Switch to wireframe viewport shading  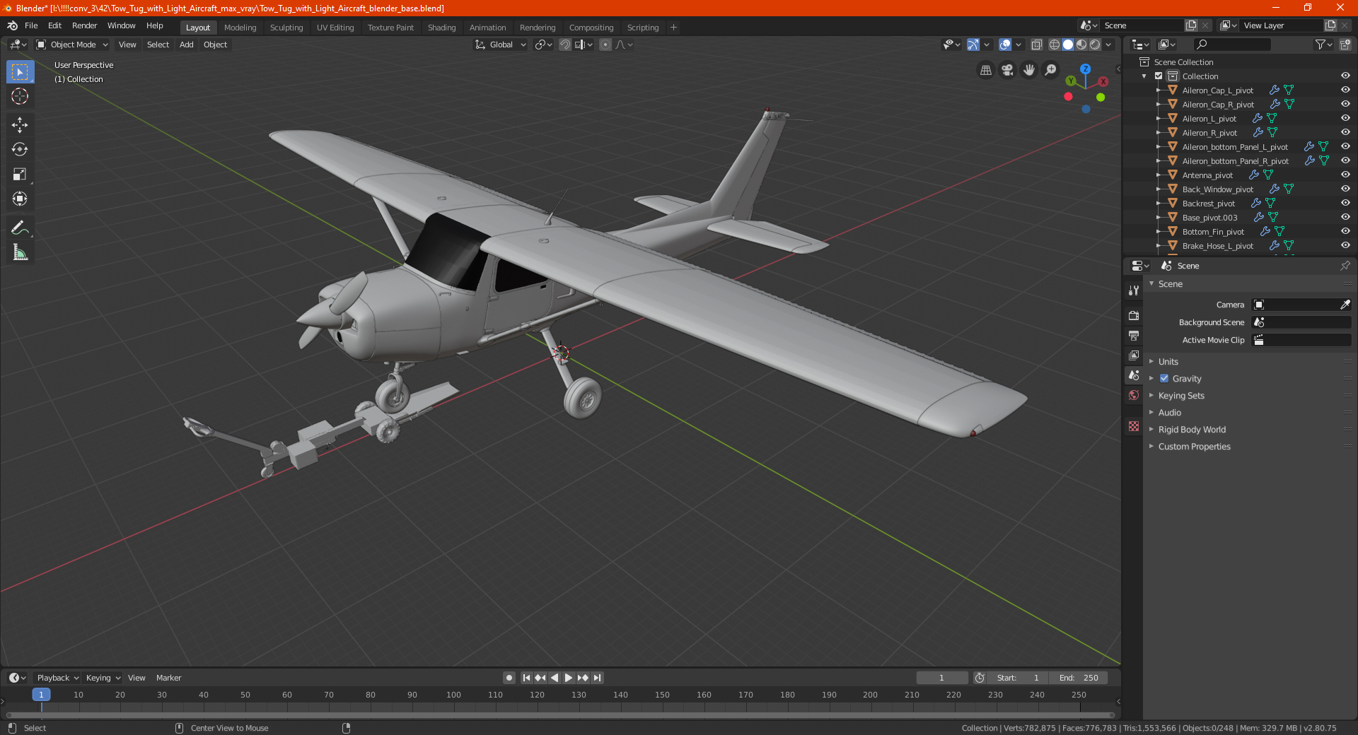[1055, 45]
